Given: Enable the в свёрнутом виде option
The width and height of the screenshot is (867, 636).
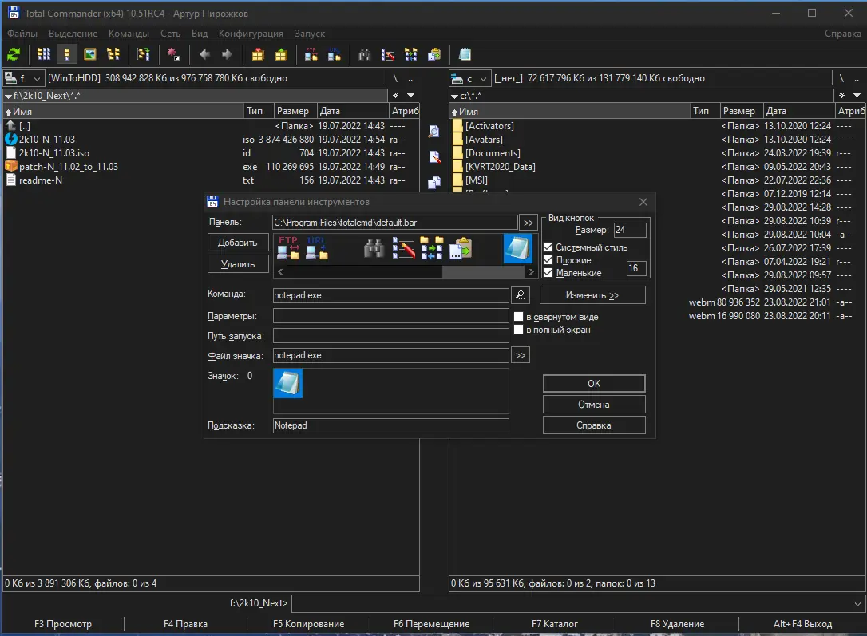Looking at the screenshot, I should point(519,317).
